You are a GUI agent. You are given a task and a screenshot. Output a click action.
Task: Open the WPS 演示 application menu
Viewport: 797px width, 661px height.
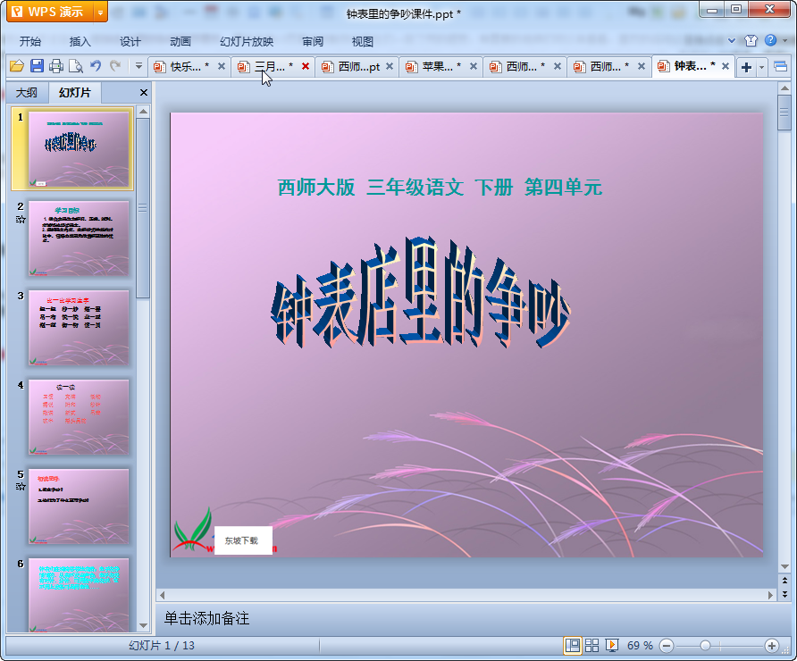50,12
